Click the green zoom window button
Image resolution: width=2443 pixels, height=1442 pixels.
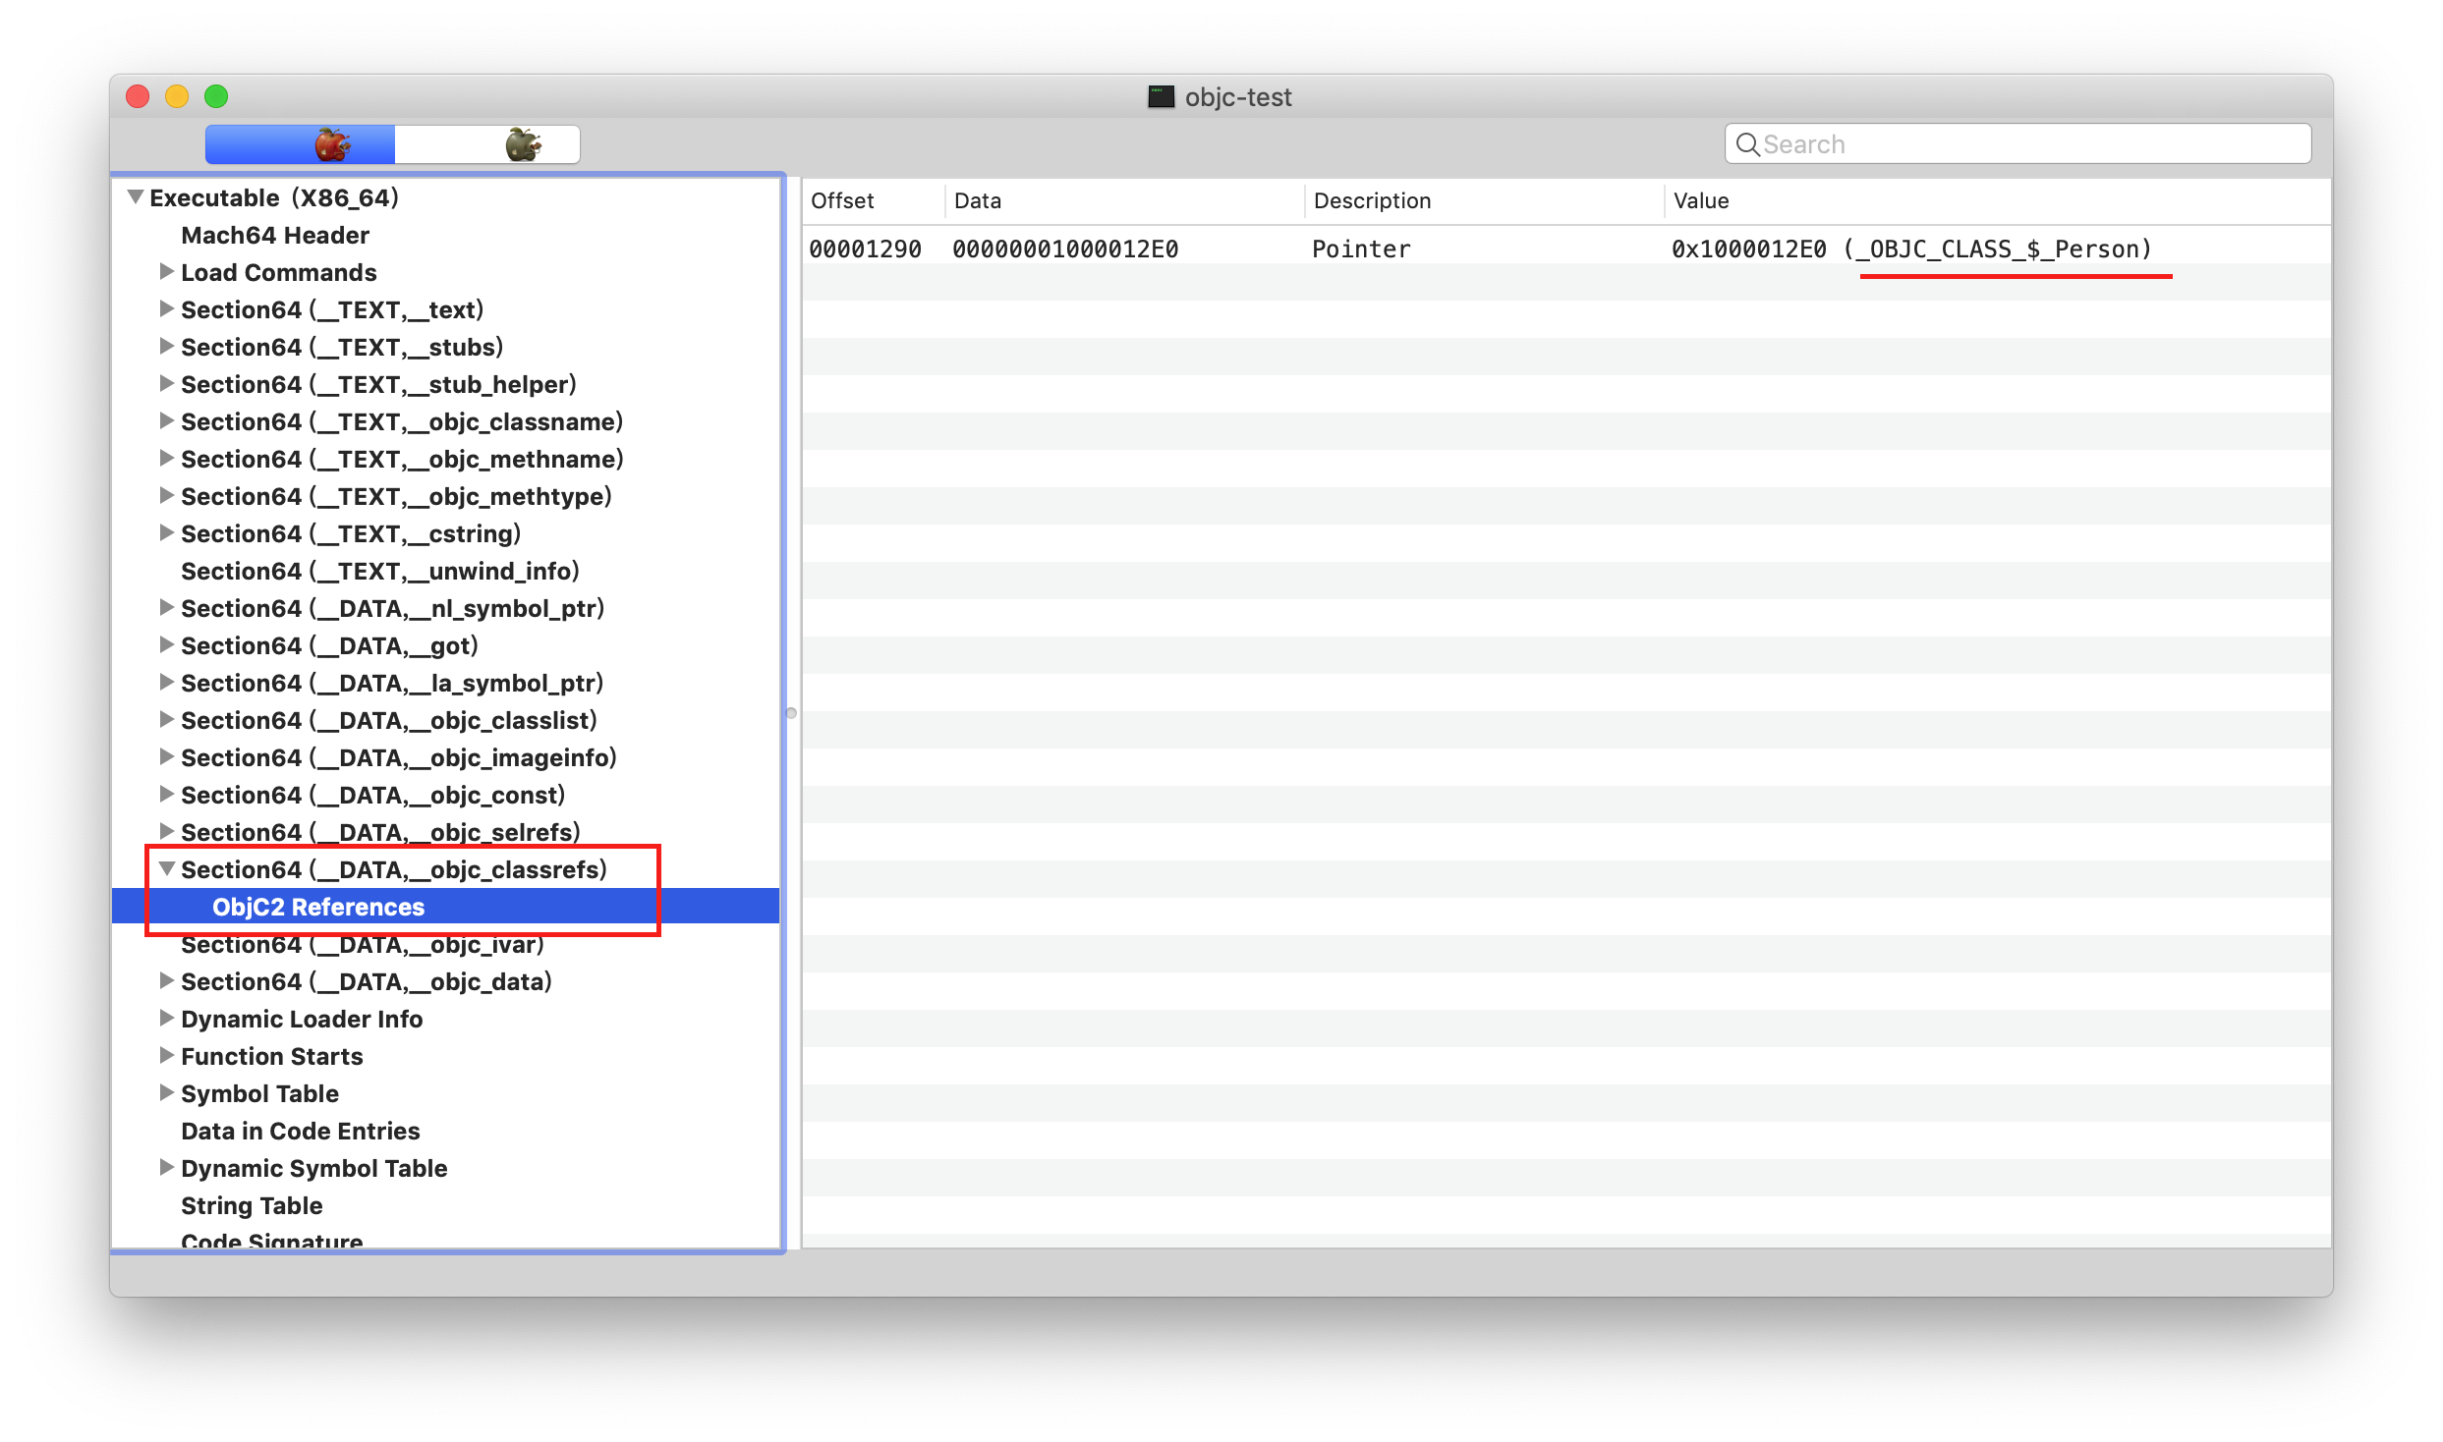coord(216,96)
